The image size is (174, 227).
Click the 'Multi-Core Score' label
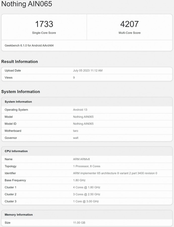pos(130,33)
